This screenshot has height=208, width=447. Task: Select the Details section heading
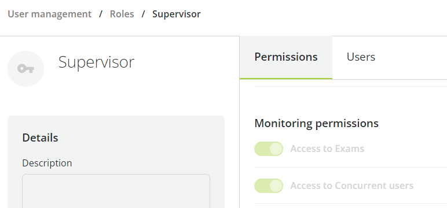tap(40, 138)
